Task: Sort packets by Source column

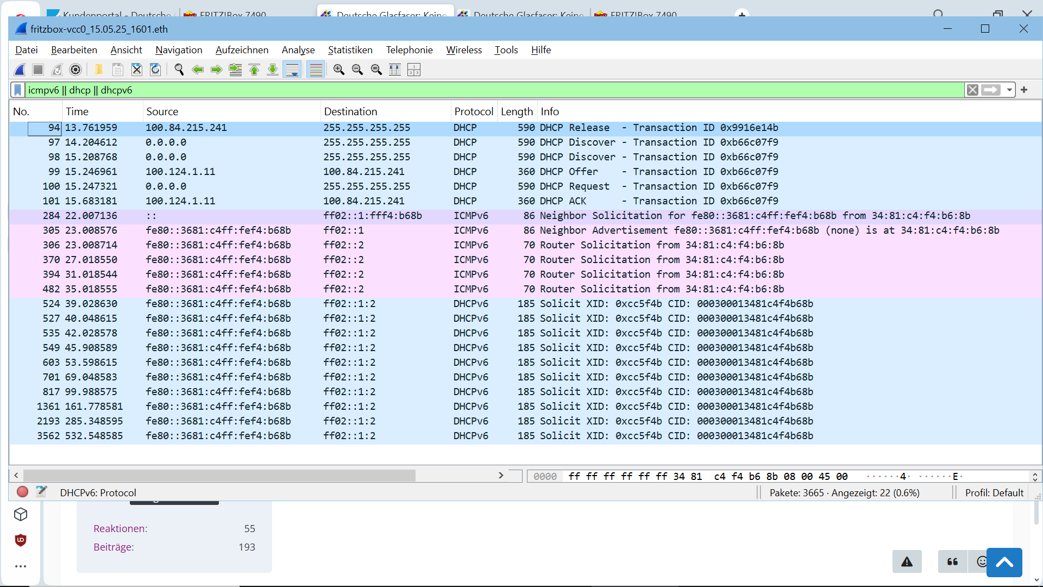Action: (232, 111)
